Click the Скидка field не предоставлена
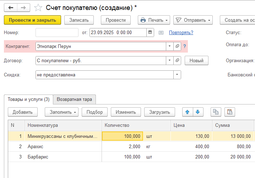Image resolution: width=255 pixels, height=178 pixels. tap(104, 75)
